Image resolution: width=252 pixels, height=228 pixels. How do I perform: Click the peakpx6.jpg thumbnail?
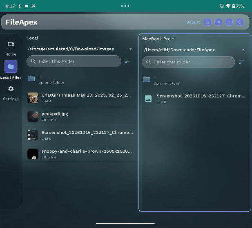[x=33, y=117]
